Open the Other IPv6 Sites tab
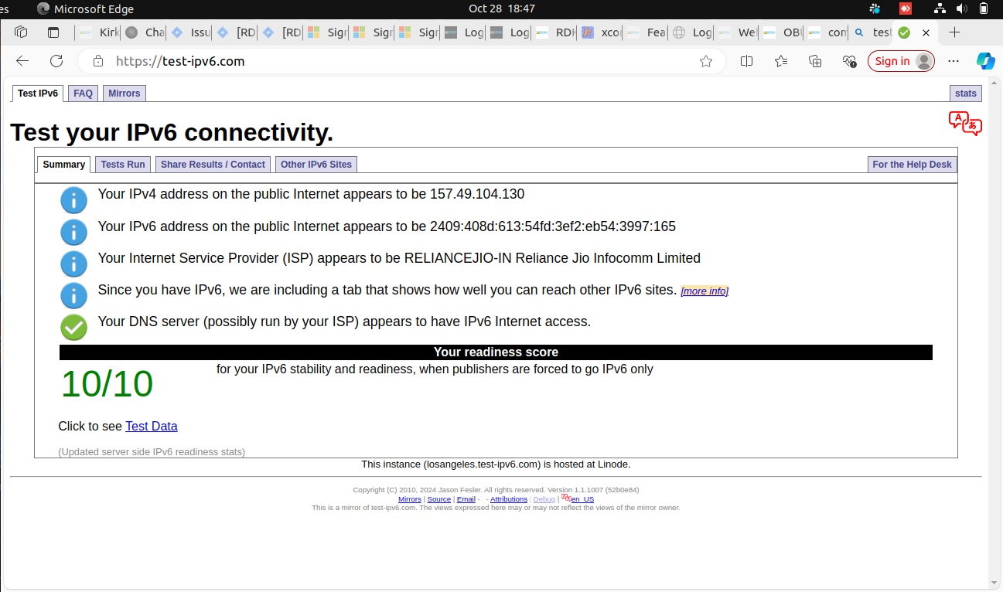The image size is (1003, 592). click(316, 165)
